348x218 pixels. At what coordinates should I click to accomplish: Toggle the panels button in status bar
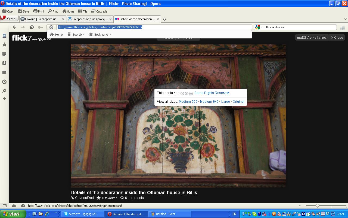point(4,206)
